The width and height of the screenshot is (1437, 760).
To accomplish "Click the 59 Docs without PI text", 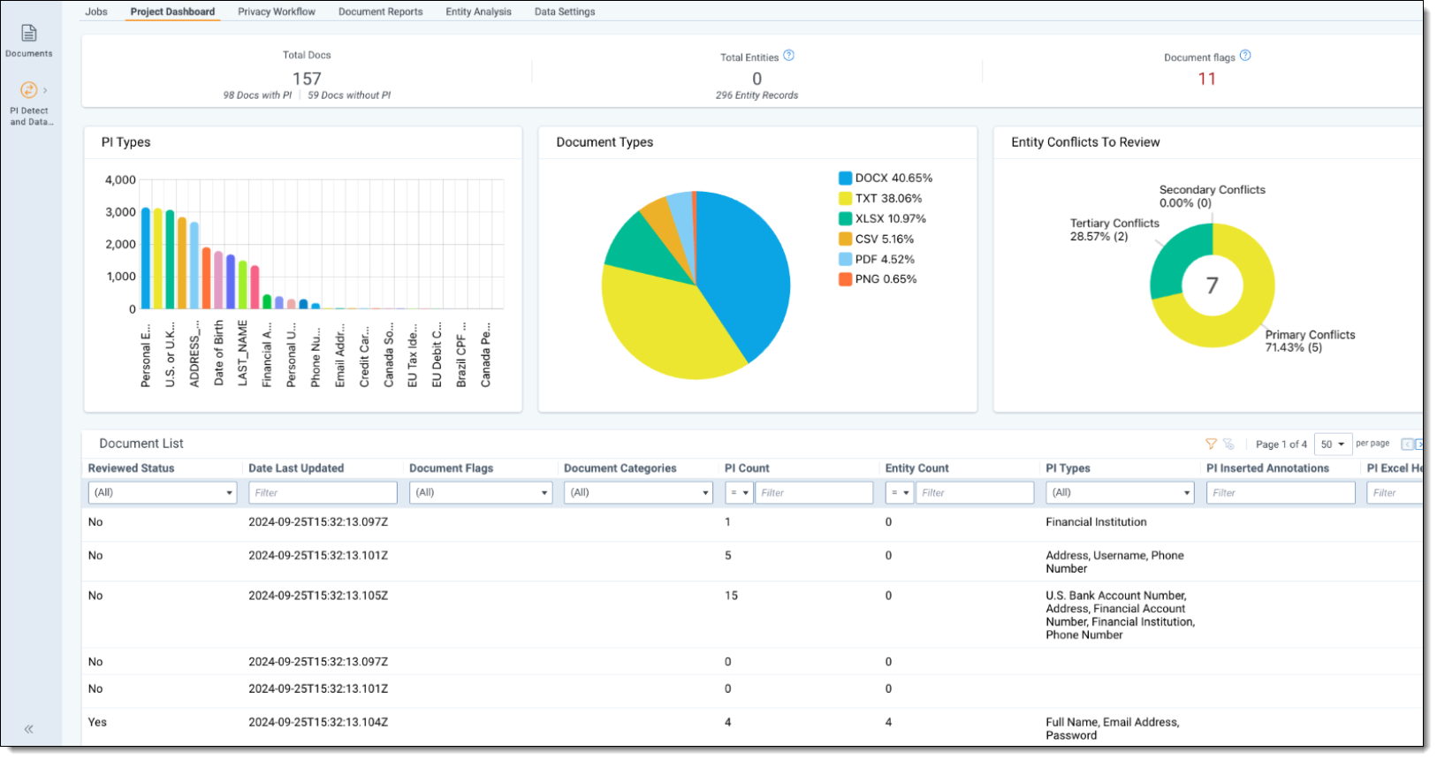I will pos(349,95).
